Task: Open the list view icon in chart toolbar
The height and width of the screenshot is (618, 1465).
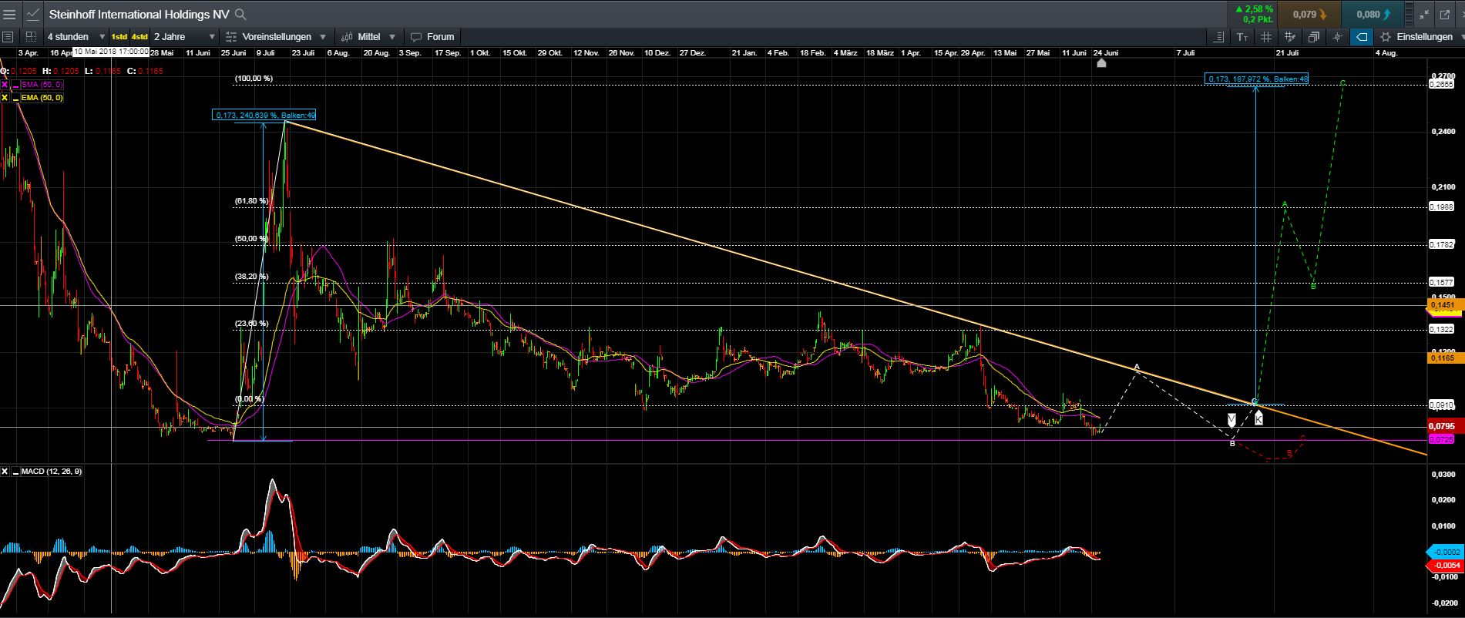Action: 8,36
